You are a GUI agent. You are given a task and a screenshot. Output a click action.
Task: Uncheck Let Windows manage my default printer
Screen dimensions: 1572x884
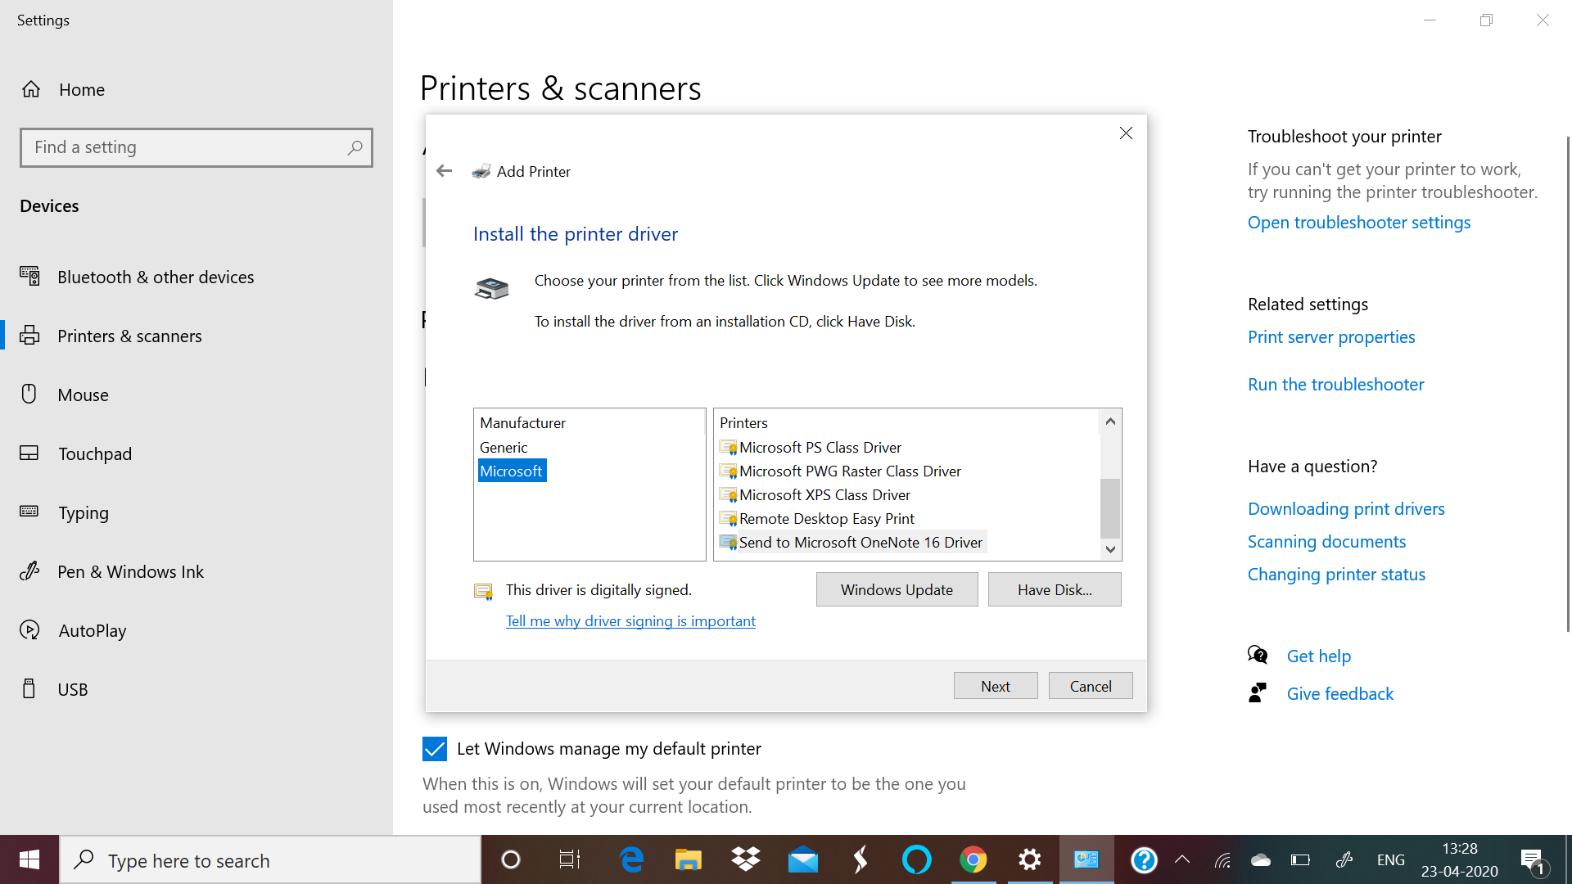[x=434, y=748]
